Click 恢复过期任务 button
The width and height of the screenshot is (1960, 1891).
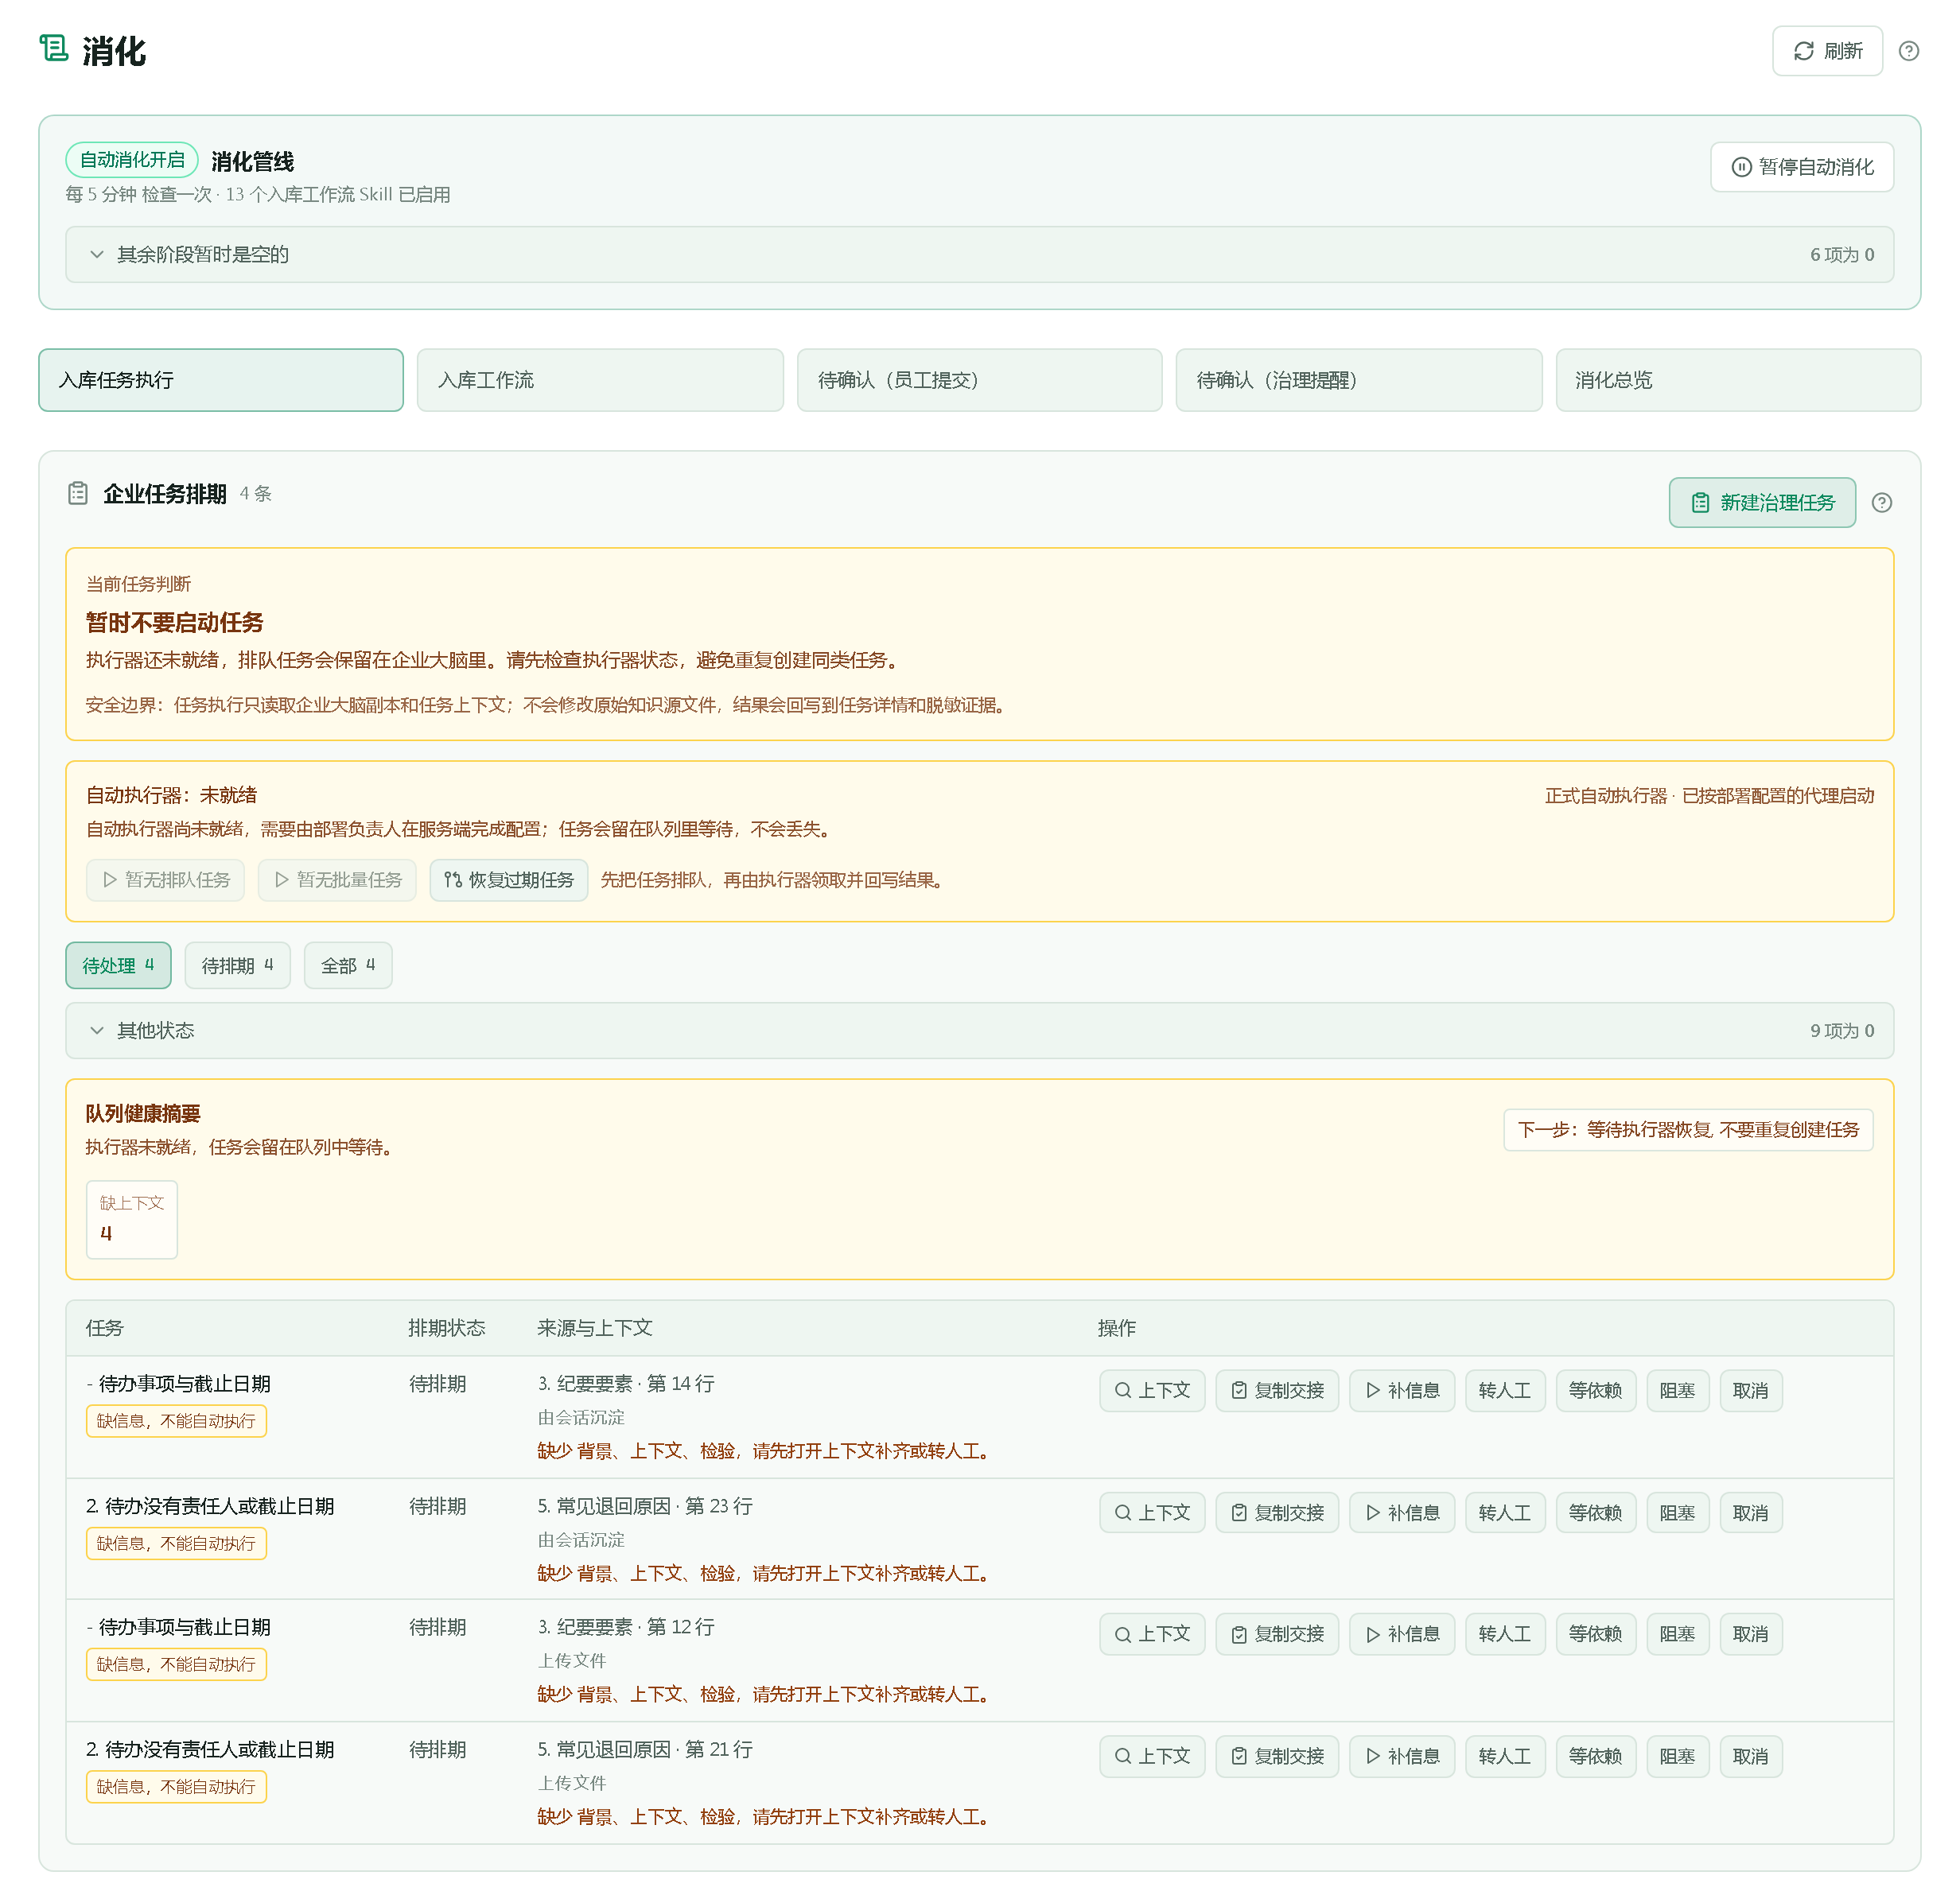tap(509, 880)
